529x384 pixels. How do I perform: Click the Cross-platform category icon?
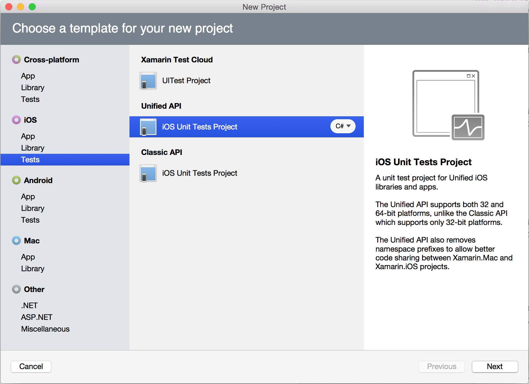(x=16, y=60)
